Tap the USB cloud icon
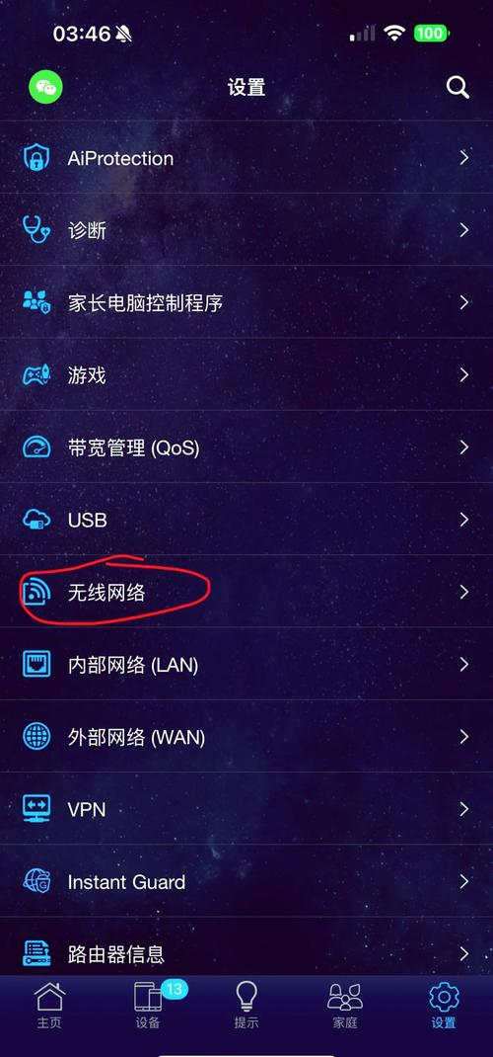 (x=35, y=520)
